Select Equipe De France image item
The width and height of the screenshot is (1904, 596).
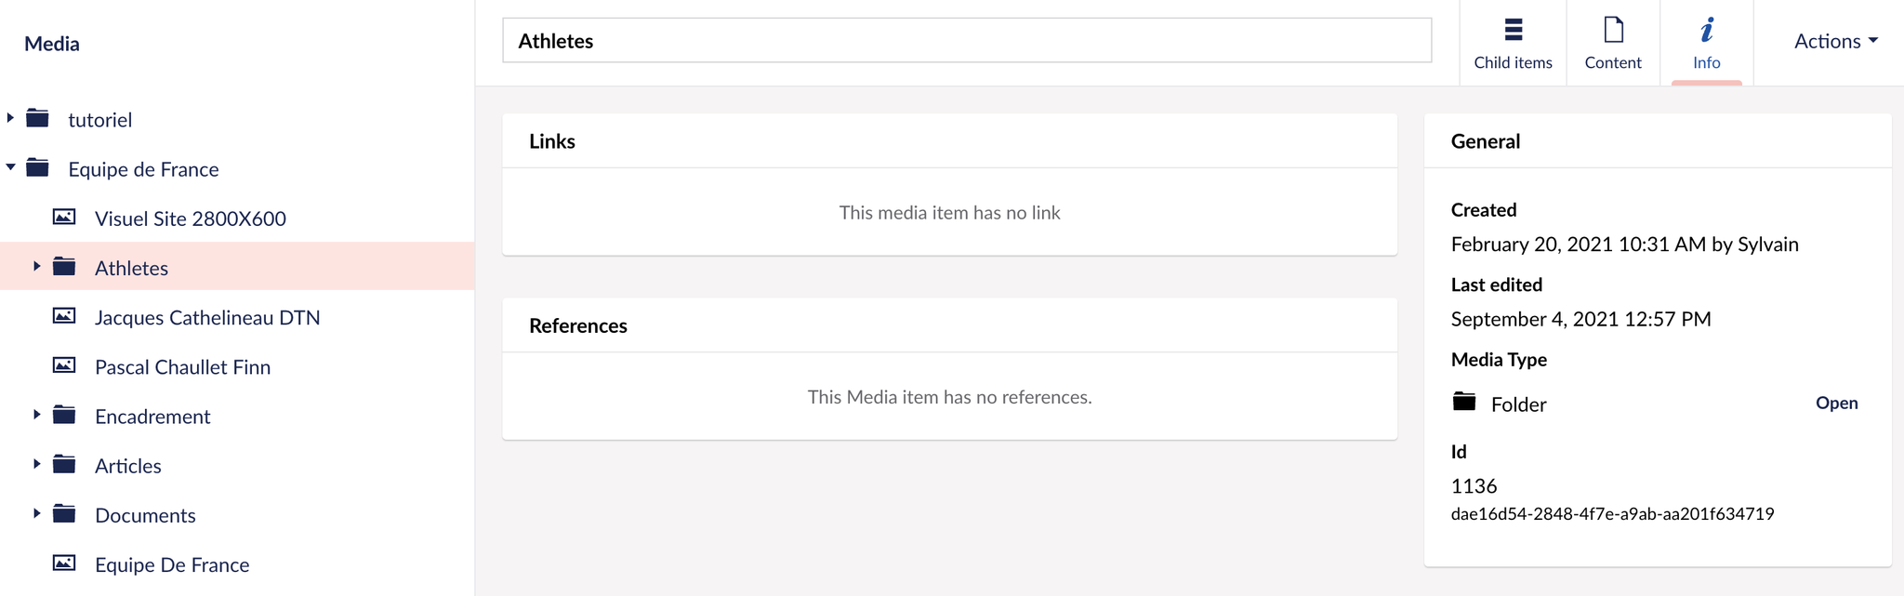[172, 564]
